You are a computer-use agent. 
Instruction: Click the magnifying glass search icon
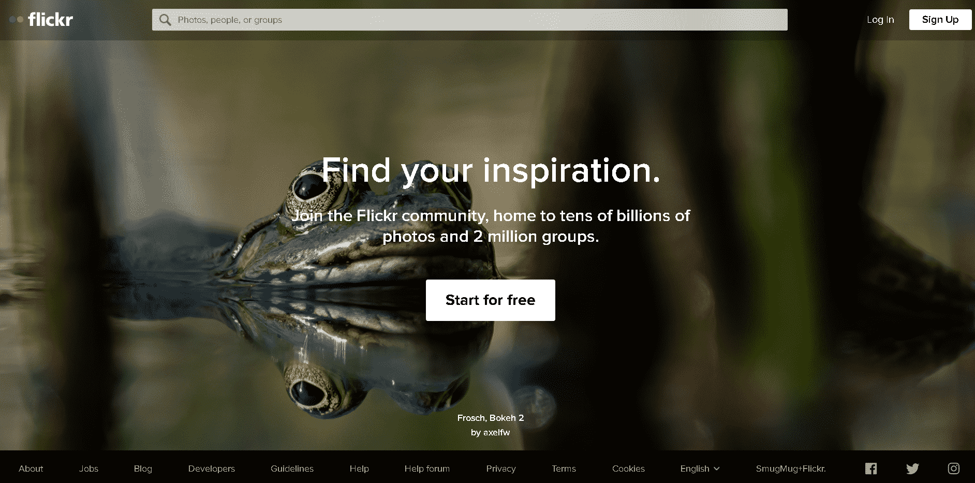165,20
